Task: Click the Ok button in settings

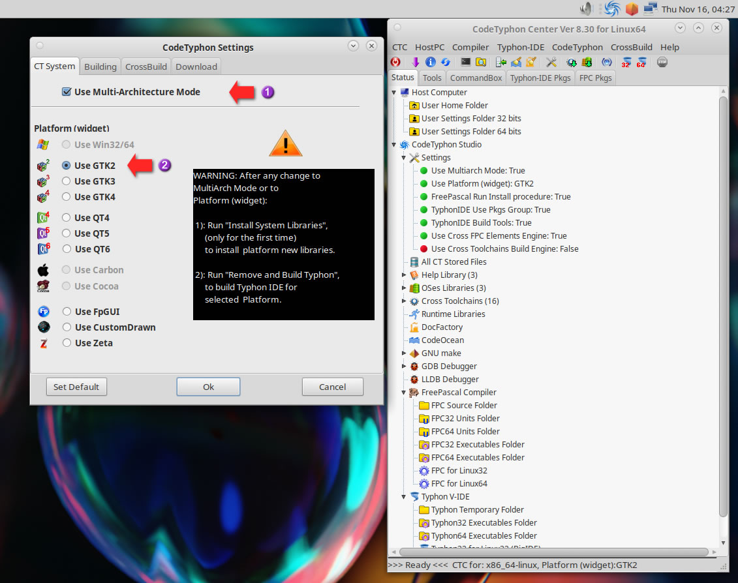Action: point(208,387)
